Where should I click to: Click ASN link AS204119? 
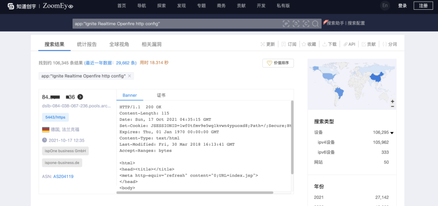click(63, 176)
